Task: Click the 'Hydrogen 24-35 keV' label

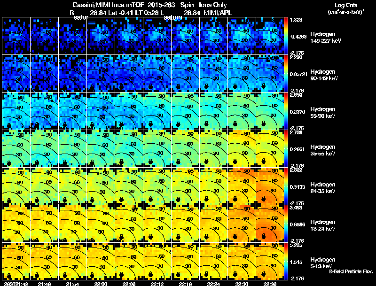Action: 322,188
